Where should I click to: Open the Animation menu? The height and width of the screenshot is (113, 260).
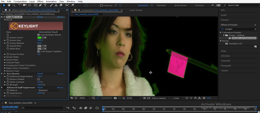point(51,1)
